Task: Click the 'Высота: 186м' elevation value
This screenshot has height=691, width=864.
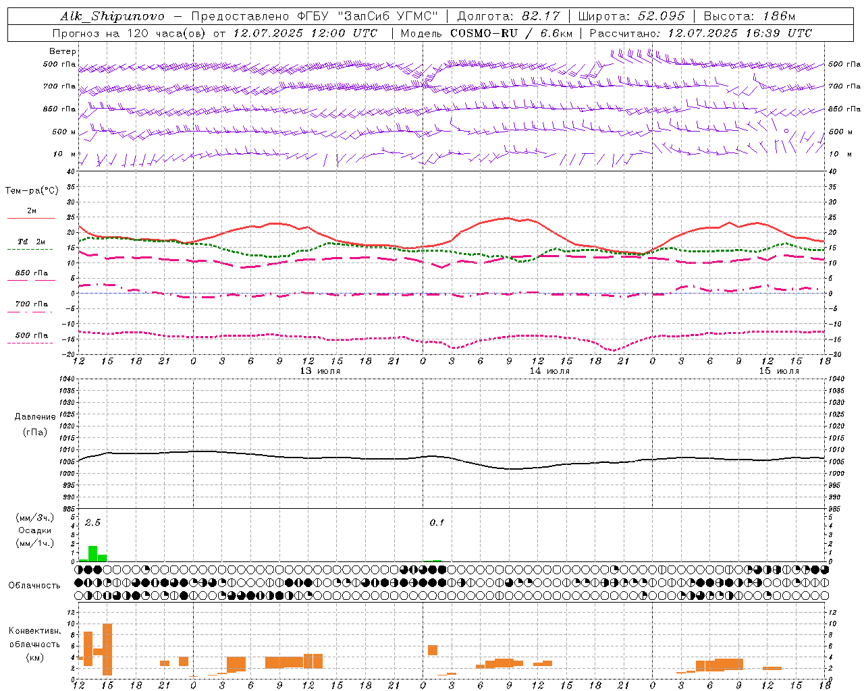Action: pos(749,16)
